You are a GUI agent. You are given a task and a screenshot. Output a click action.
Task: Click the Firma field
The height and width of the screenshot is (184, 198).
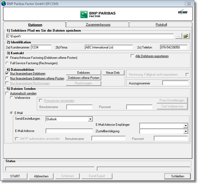coord(109,47)
